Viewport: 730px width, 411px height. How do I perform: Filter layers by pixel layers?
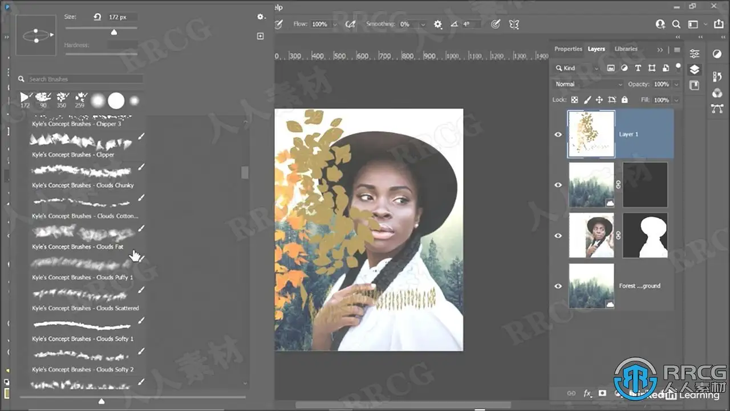click(x=611, y=68)
